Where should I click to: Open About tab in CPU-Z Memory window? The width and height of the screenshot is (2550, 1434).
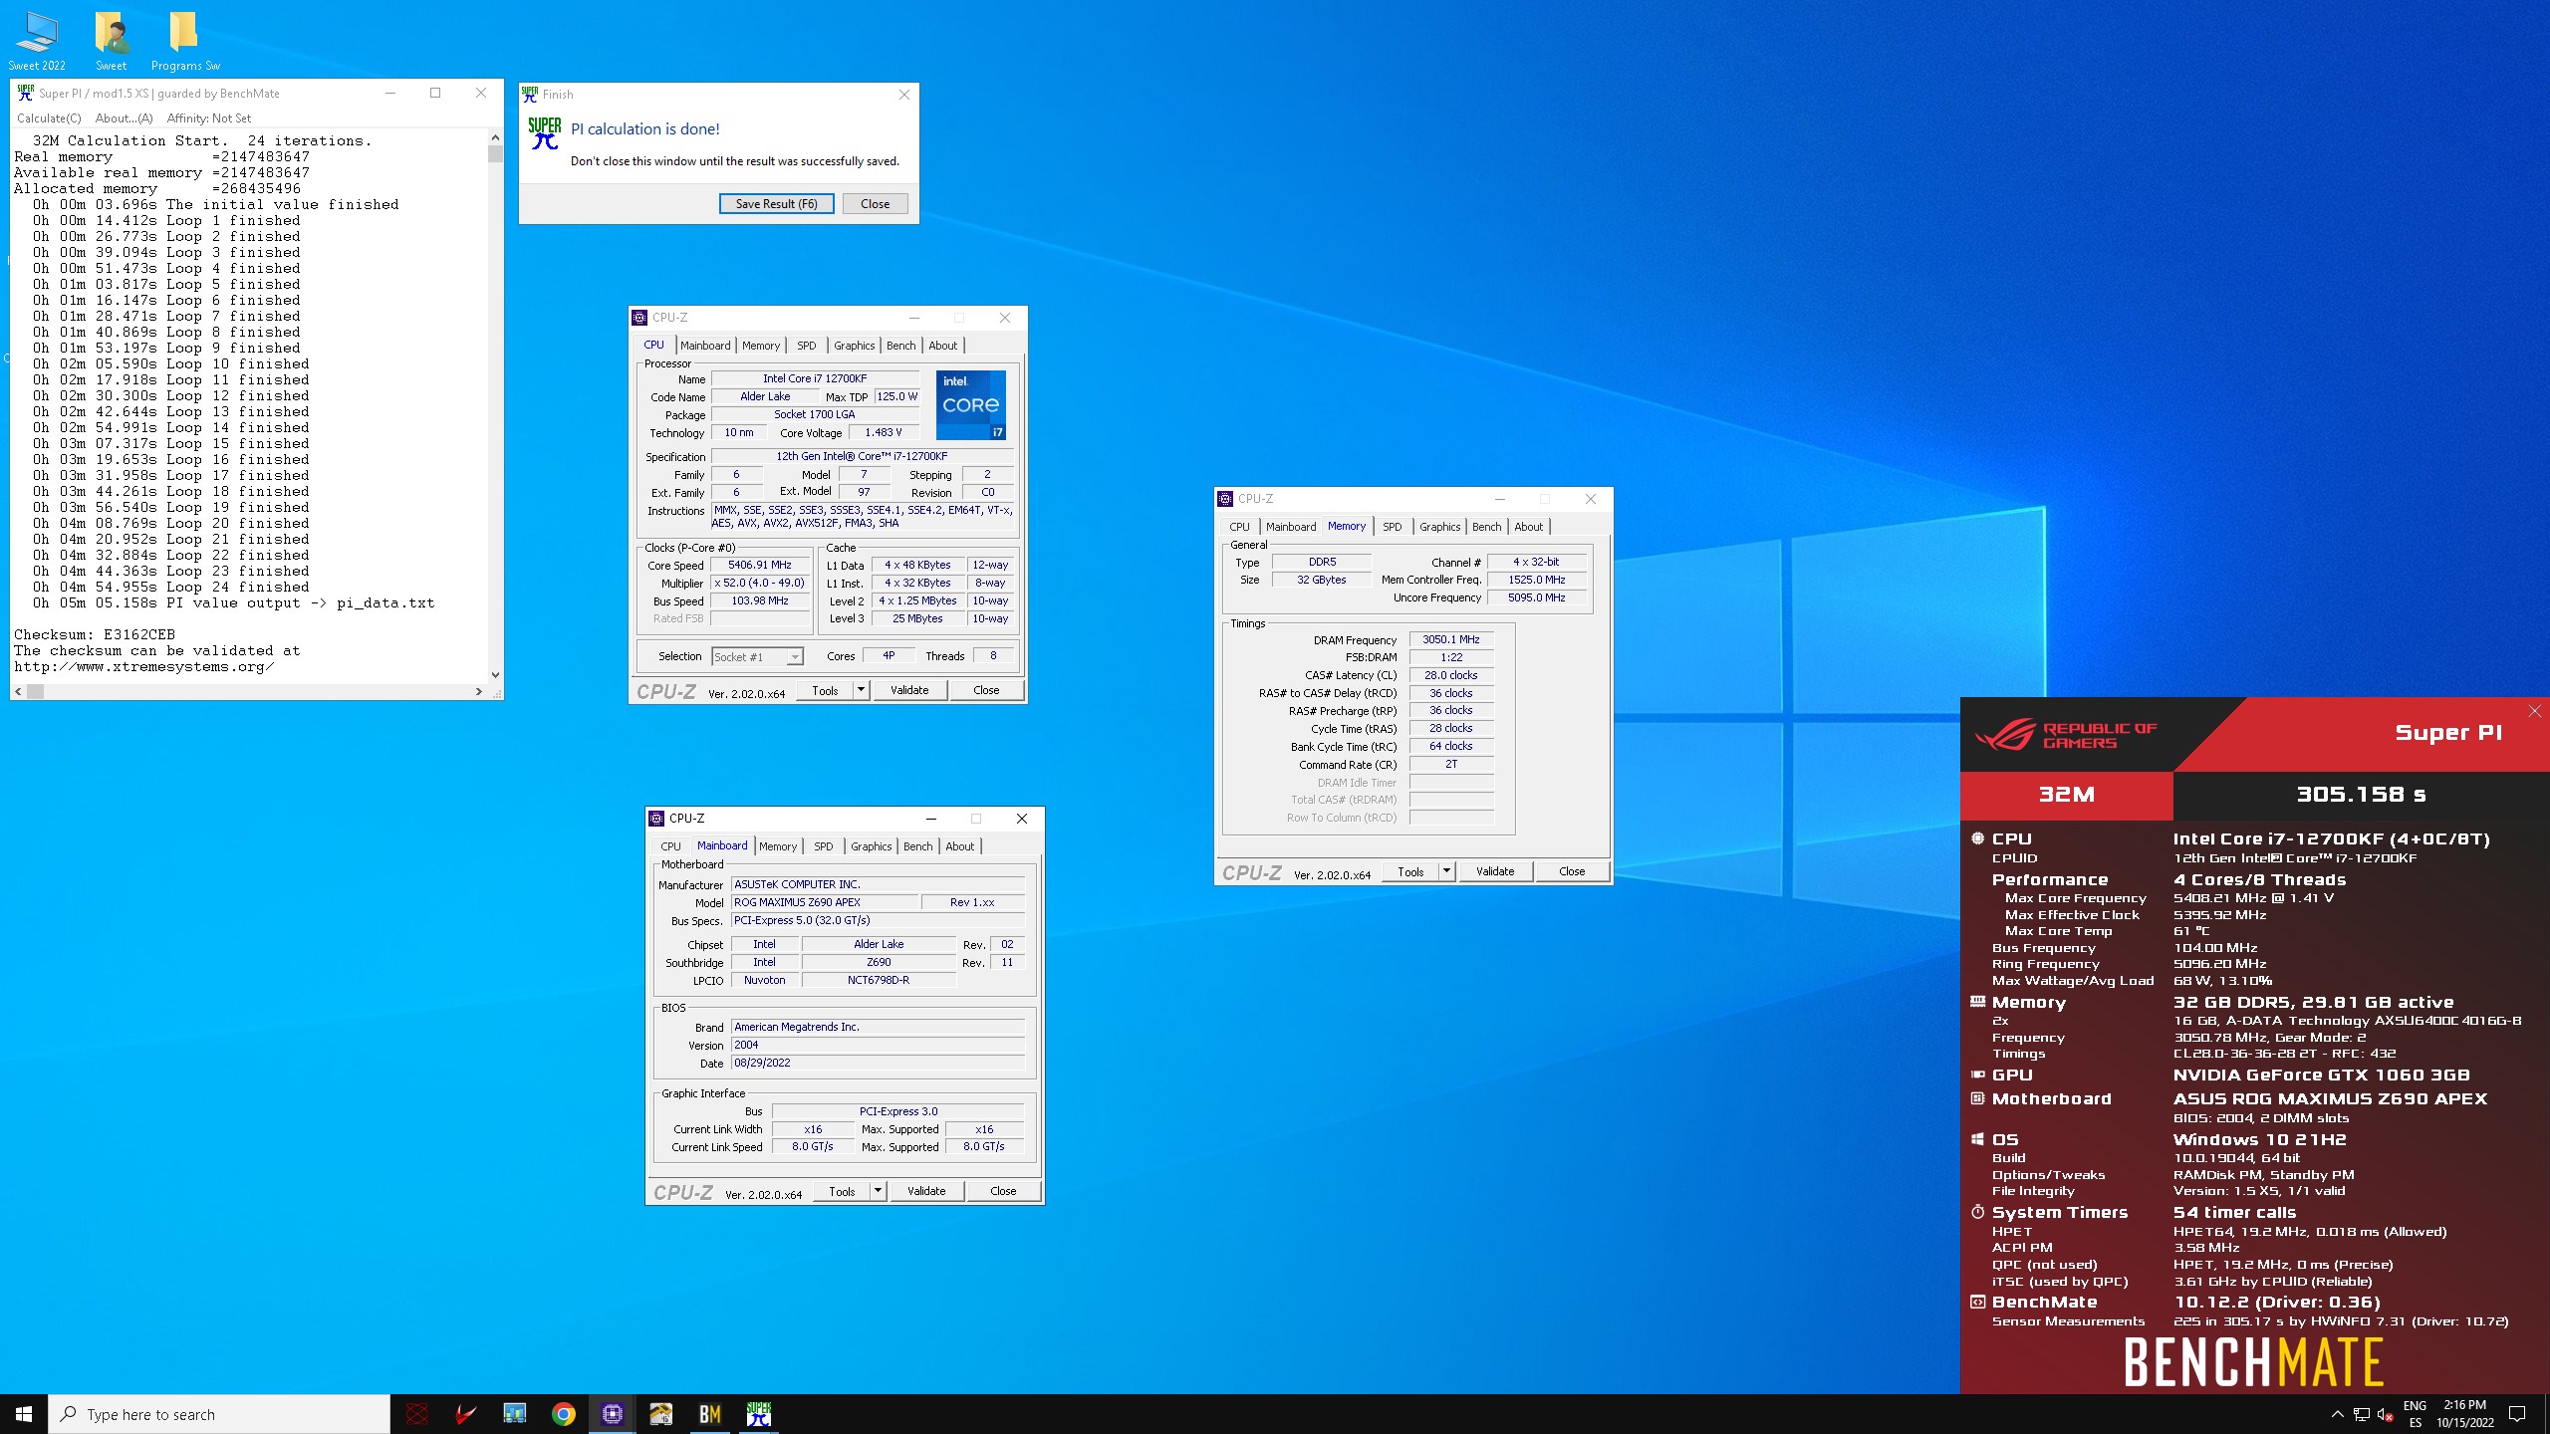coord(1529,527)
